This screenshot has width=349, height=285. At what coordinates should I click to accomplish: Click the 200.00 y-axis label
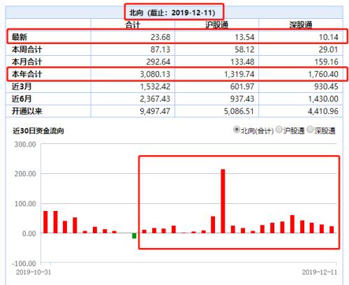pyautogui.click(x=25, y=174)
